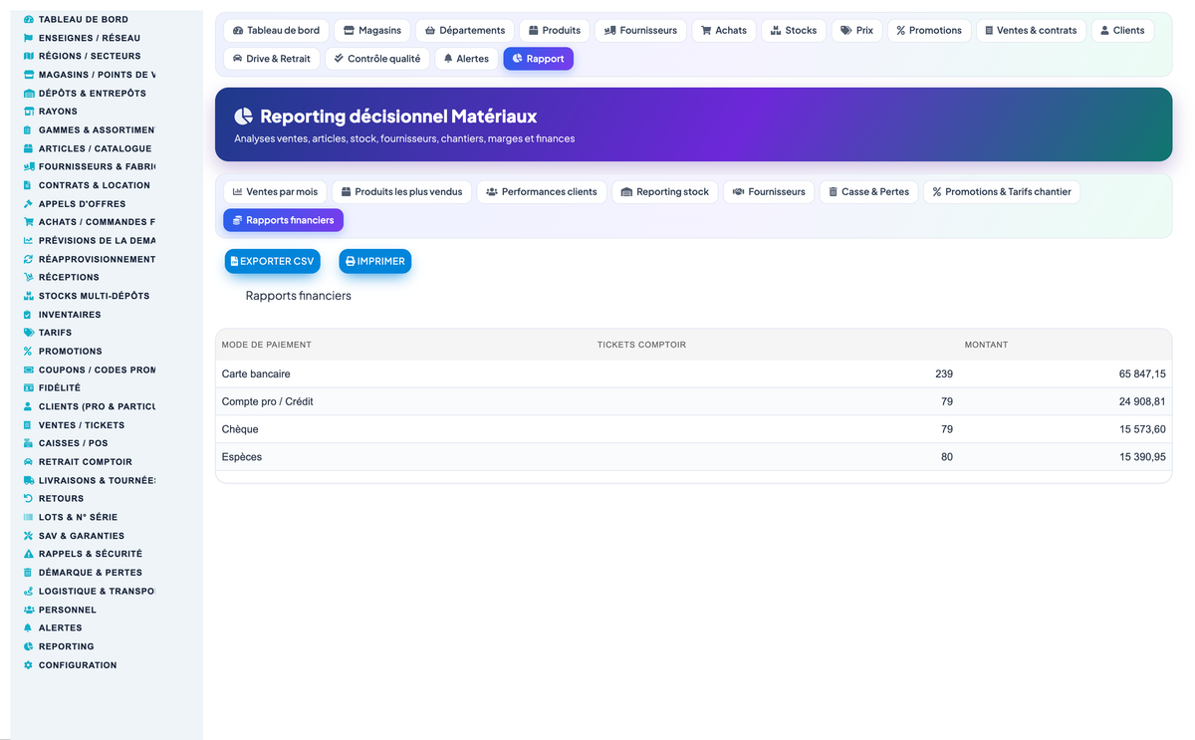Click the Dépôts & Entrepôts warehouse icon

(28, 93)
